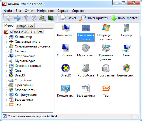
Task: Open the Компьютер icon in right pane
Action: click(66, 28)
